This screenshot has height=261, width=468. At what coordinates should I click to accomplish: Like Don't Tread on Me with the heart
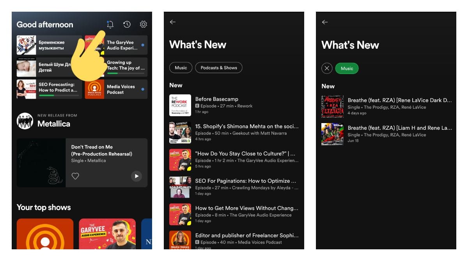74,176
